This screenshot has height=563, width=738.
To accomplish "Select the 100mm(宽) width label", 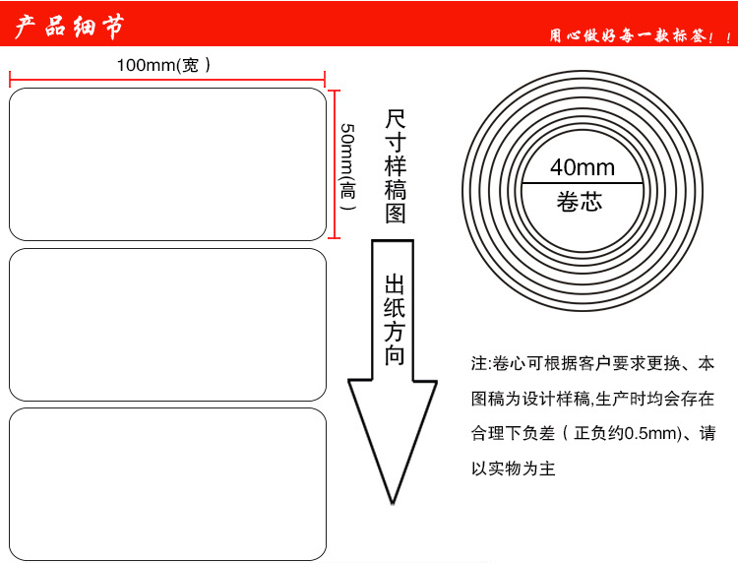I will pos(164,65).
